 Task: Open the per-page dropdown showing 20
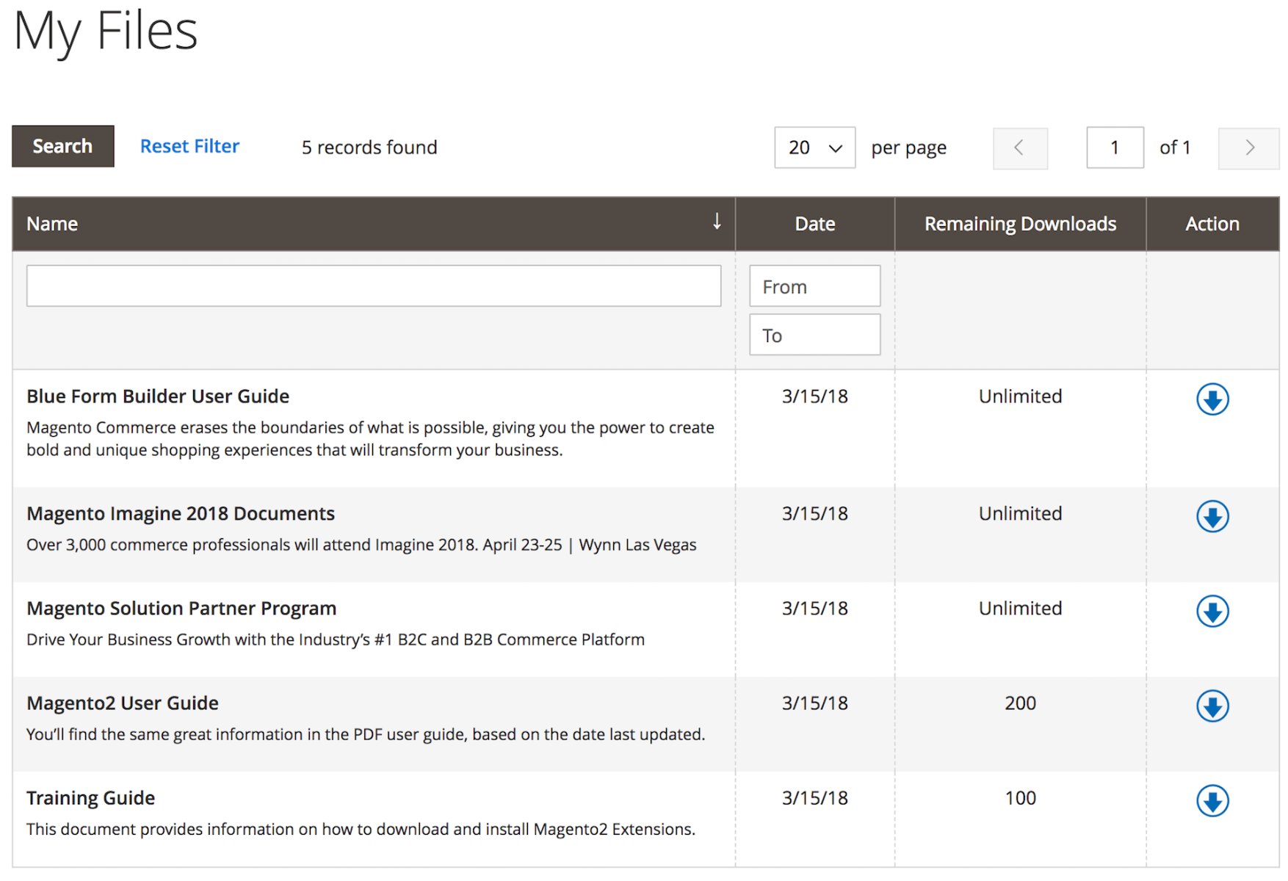(814, 148)
